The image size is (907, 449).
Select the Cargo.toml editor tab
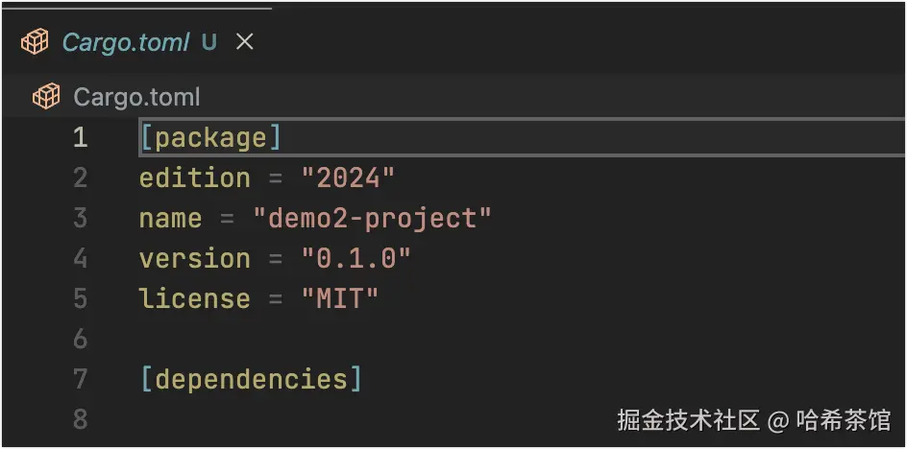(125, 42)
